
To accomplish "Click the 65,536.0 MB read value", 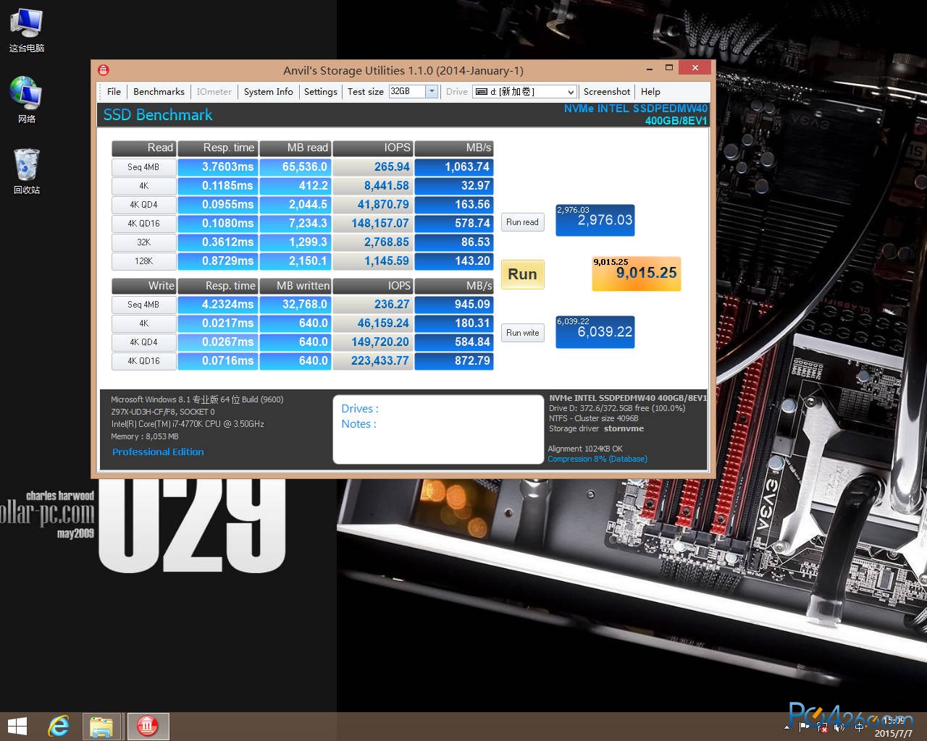I will click(295, 167).
